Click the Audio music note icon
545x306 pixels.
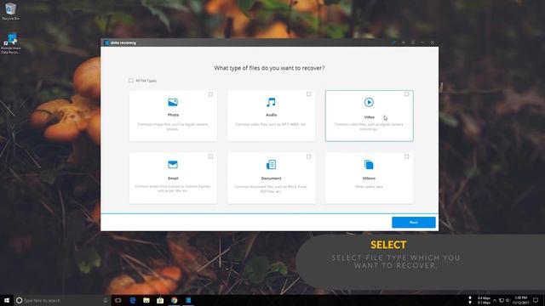click(271, 102)
